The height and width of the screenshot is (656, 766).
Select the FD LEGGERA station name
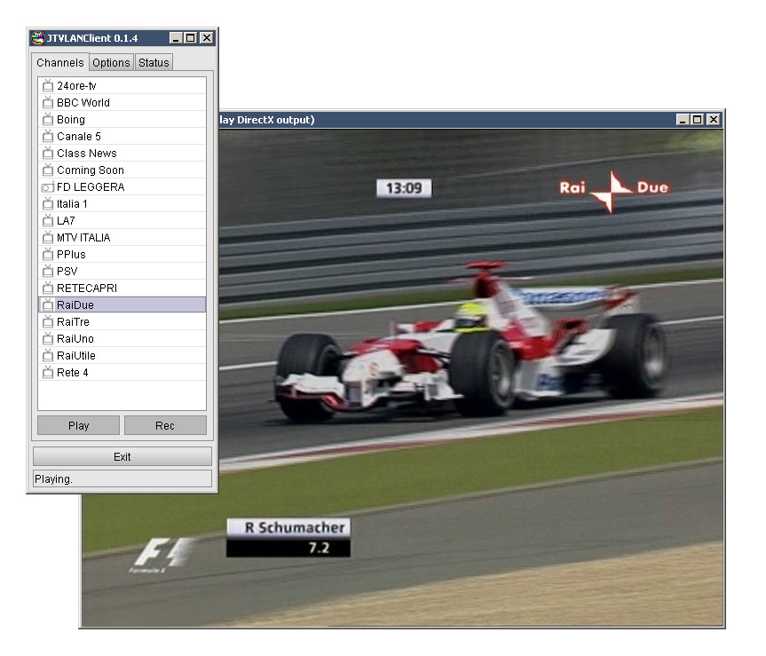pyautogui.click(x=91, y=187)
